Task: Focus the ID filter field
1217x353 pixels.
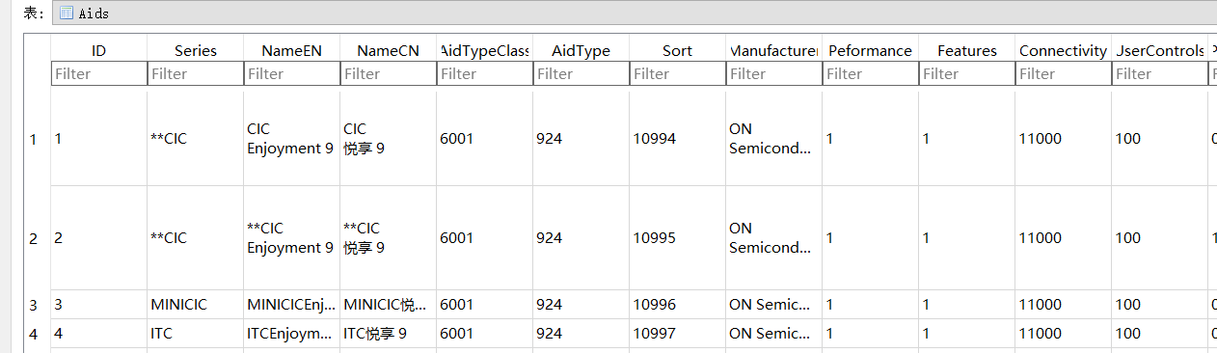Action: [x=98, y=73]
